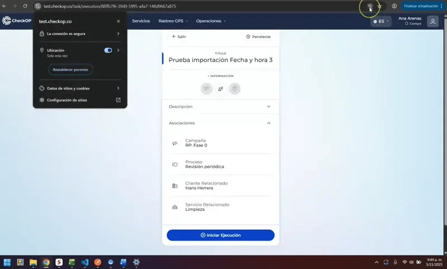
Task: Click the location blocked icon in address bar
Action: [x=369, y=6]
